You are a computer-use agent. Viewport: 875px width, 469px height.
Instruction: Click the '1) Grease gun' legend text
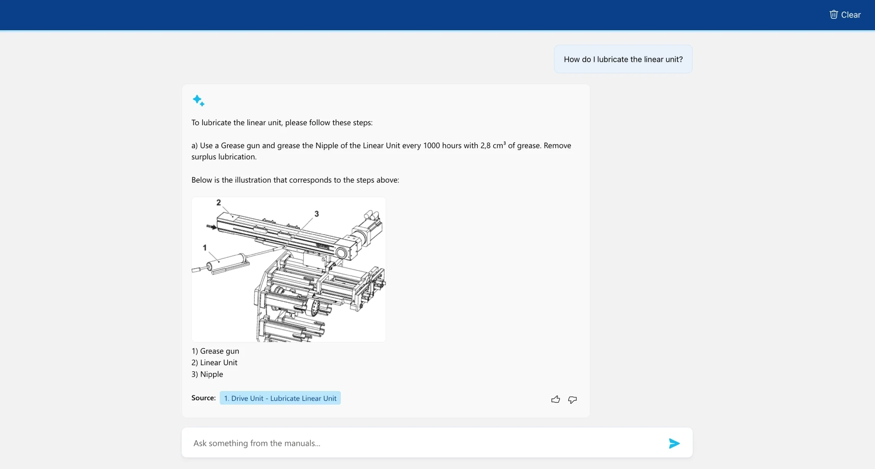(215, 351)
